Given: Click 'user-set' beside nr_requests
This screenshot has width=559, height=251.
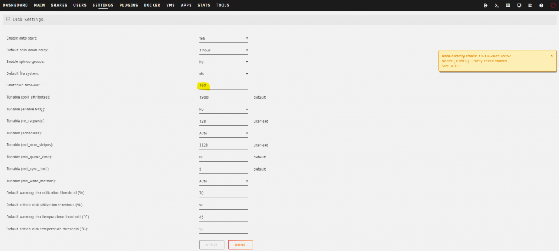Looking at the screenshot, I should (x=261, y=121).
